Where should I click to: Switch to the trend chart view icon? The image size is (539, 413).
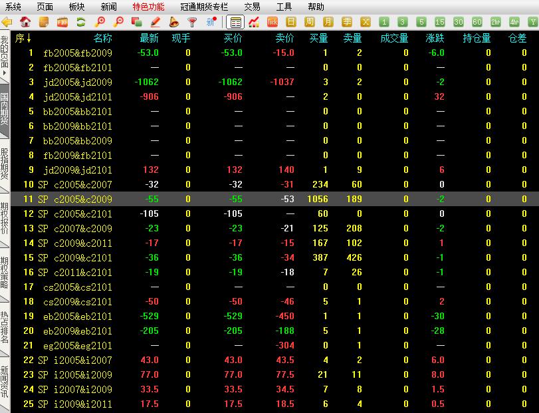pyautogui.click(x=253, y=22)
